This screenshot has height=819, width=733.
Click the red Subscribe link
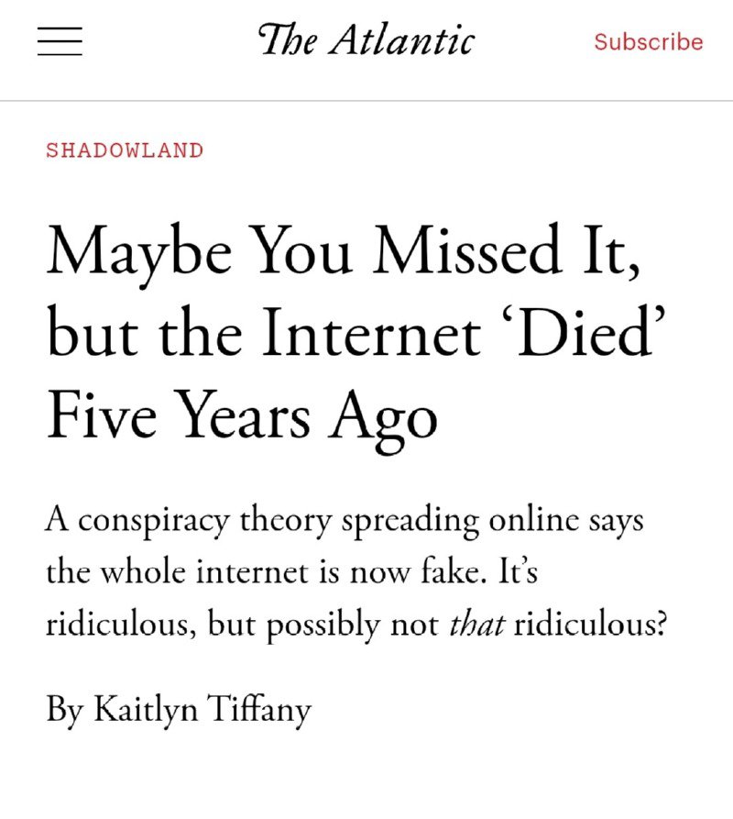649,42
